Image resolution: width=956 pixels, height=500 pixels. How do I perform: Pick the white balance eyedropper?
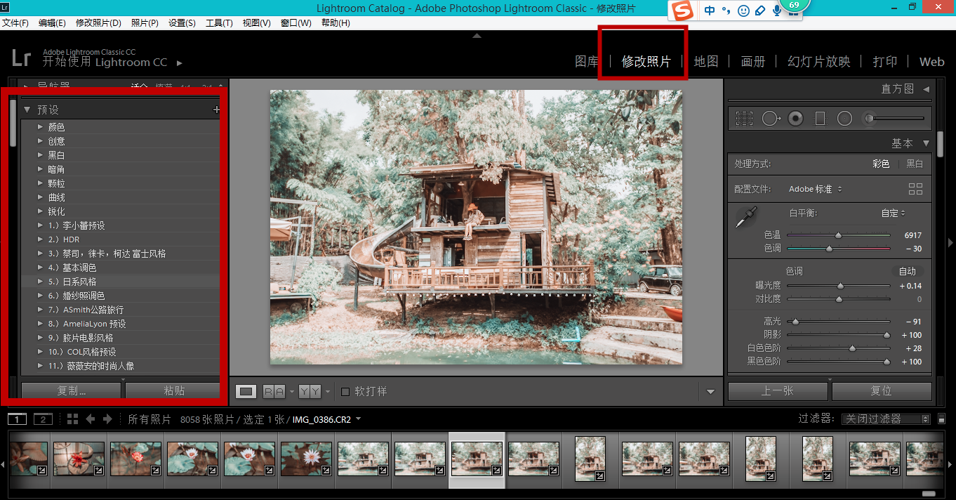745,218
